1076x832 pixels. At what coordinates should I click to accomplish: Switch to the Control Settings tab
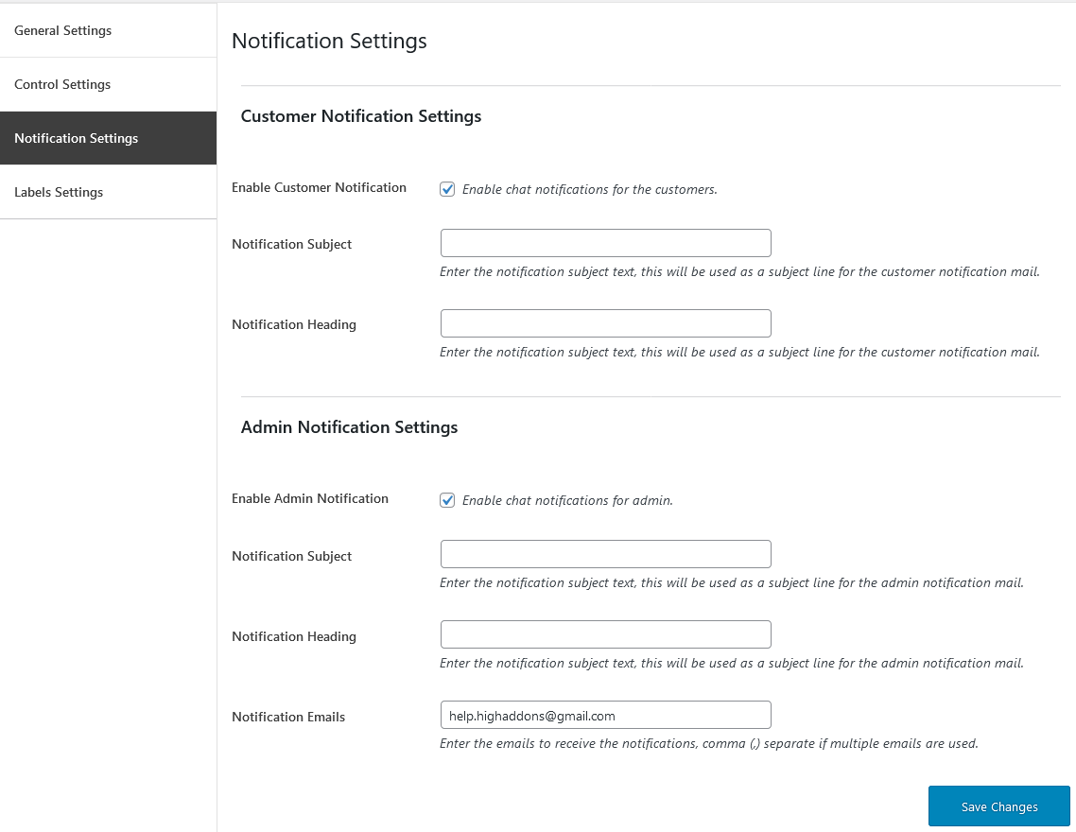tap(109, 84)
